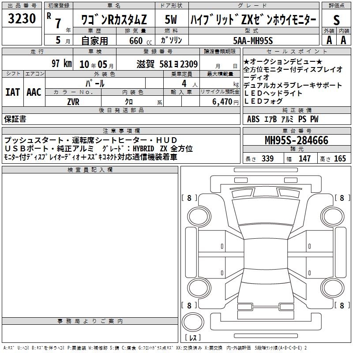353x353 pixels.
Task: Select the [レス] spare tire indicator
Action: (193, 338)
